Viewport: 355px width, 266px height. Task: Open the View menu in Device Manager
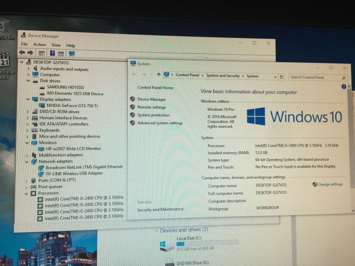tap(56, 45)
